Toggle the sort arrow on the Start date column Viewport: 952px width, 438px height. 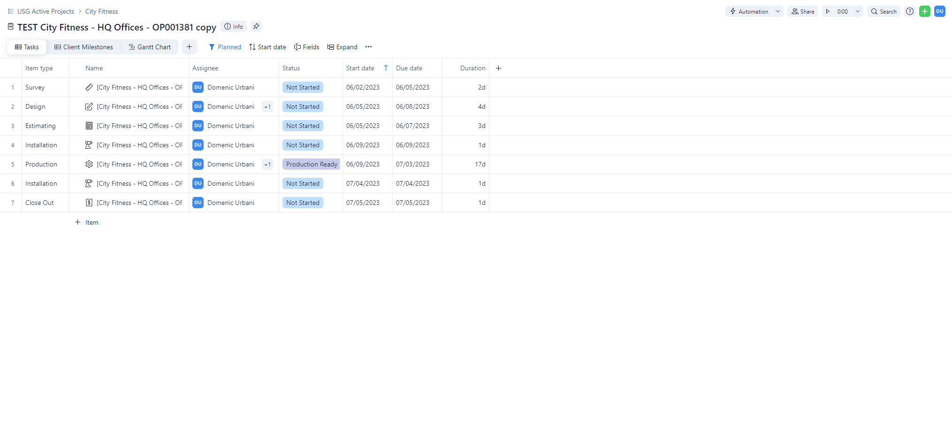pyautogui.click(x=386, y=68)
